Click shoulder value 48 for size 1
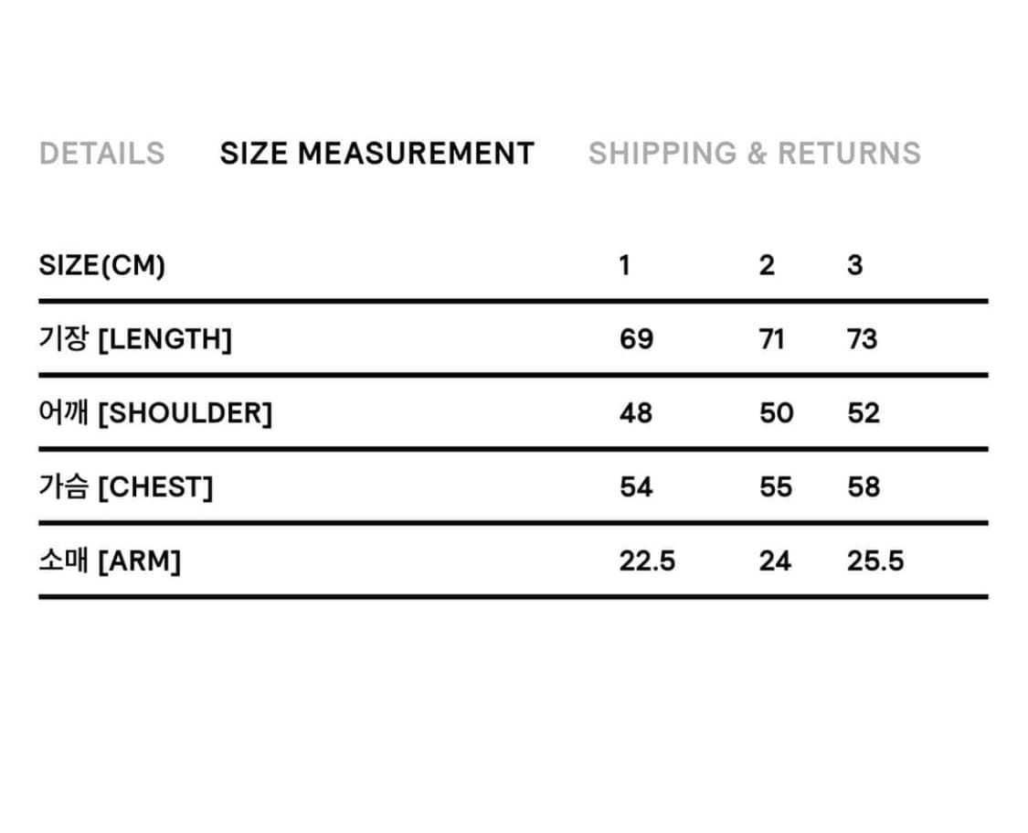Viewport: 1028px width, 833px height. [x=636, y=413]
